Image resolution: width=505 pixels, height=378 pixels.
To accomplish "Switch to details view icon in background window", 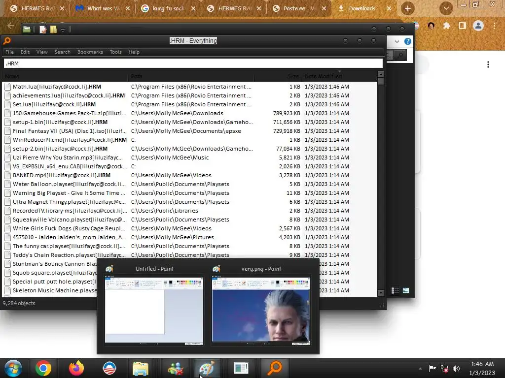I will click(395, 290).
